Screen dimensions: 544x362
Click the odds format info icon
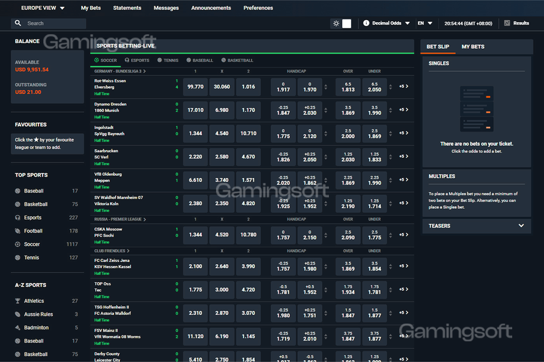click(x=366, y=23)
